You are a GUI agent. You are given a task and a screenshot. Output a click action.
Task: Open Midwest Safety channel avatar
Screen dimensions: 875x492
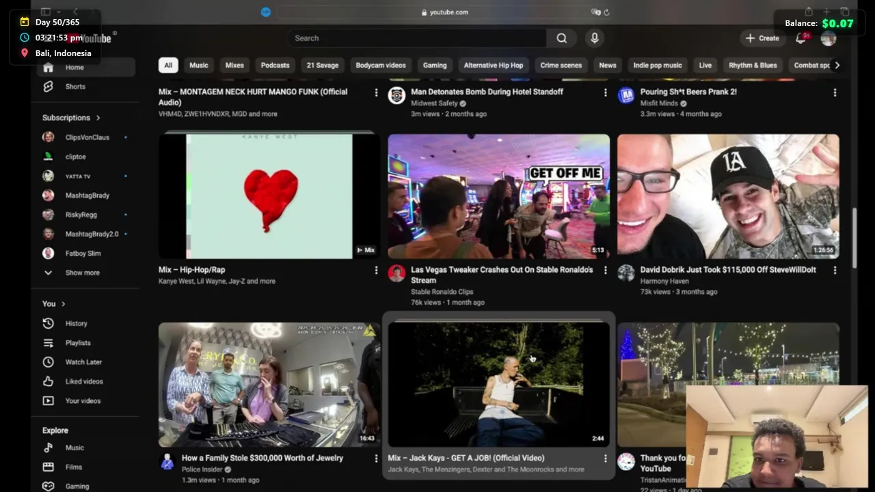tap(396, 96)
